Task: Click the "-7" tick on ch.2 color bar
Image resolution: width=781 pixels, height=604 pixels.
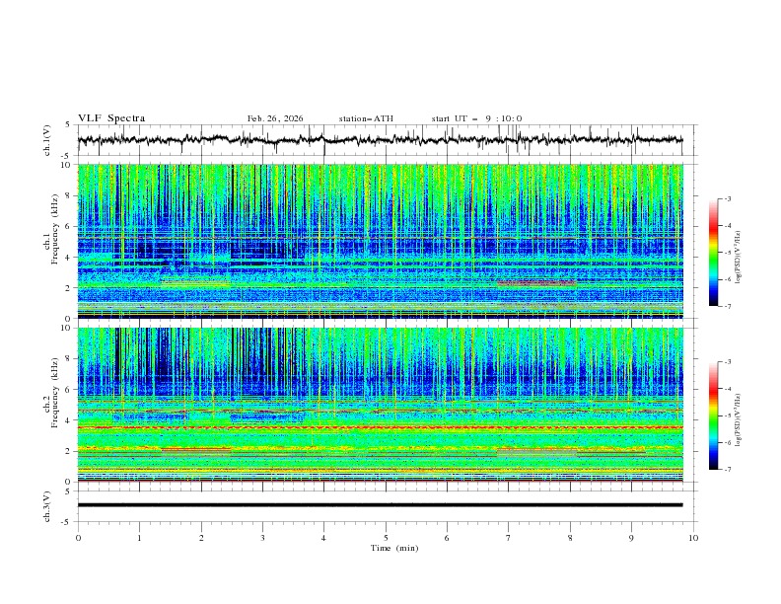Action: 728,469
